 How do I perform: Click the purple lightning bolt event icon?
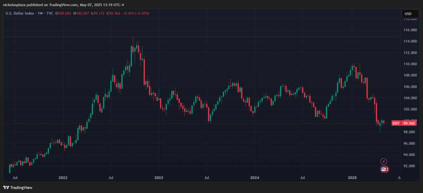383,162
